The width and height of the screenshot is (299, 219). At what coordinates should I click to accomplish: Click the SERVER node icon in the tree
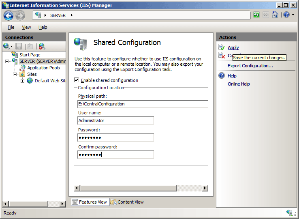pyautogui.click(x=15, y=61)
